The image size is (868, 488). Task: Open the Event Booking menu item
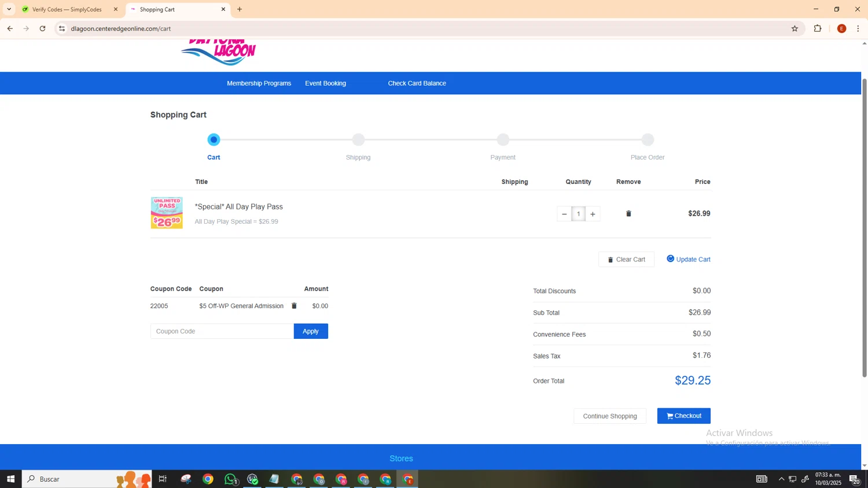click(x=326, y=83)
